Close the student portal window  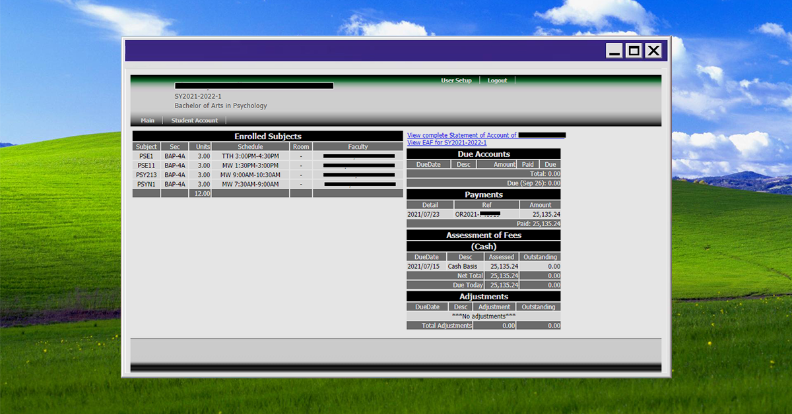(653, 51)
